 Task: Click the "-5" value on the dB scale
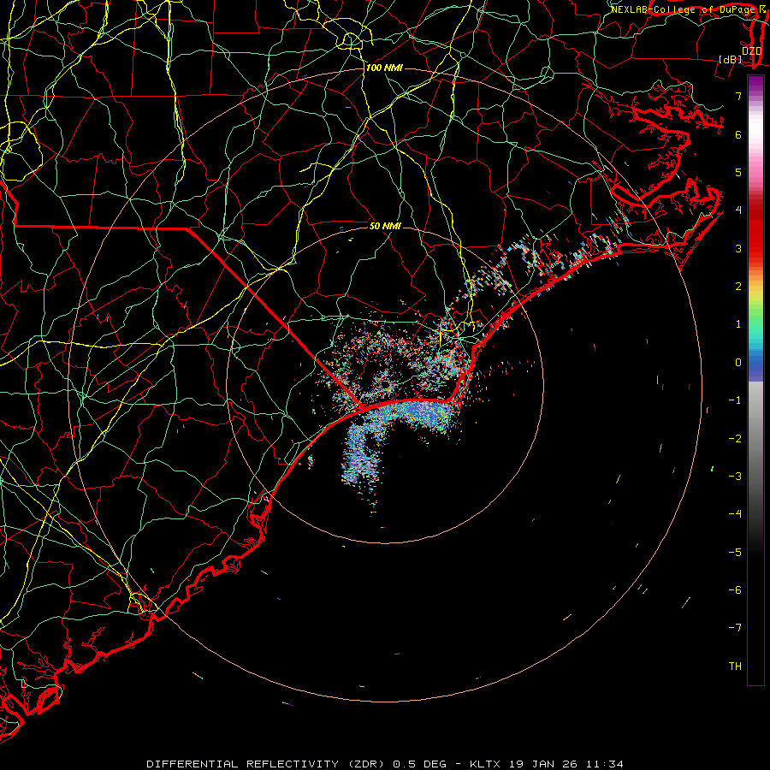[735, 553]
